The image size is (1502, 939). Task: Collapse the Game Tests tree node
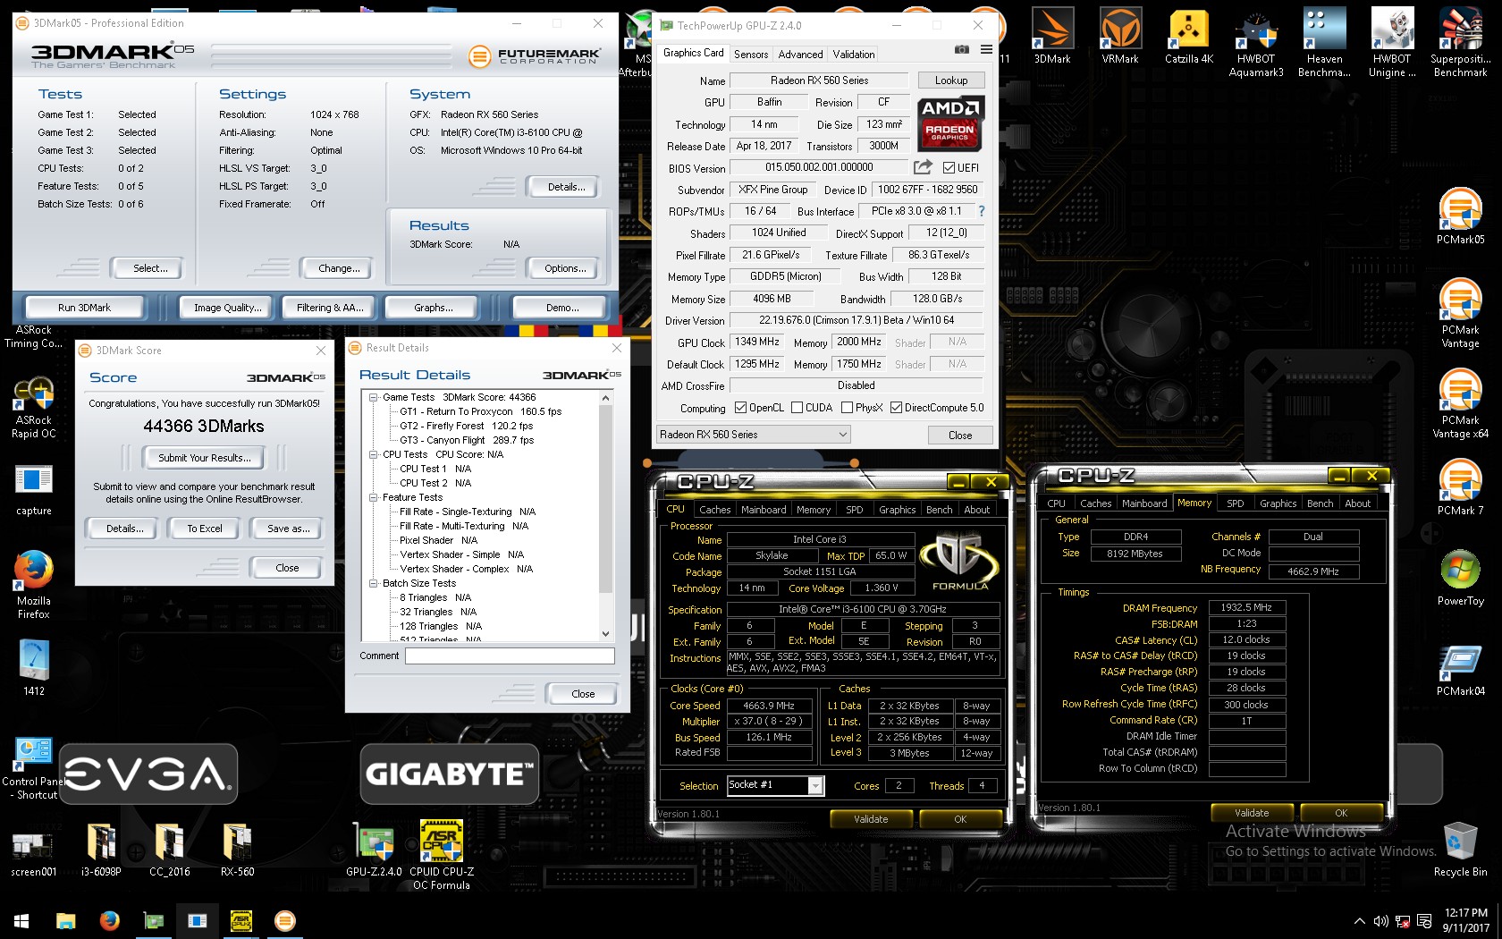(374, 397)
